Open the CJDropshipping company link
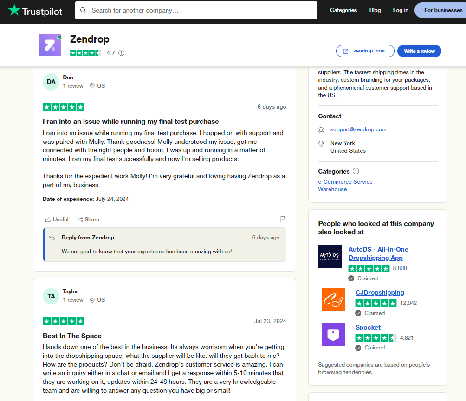The height and width of the screenshot is (401, 466). (x=380, y=292)
